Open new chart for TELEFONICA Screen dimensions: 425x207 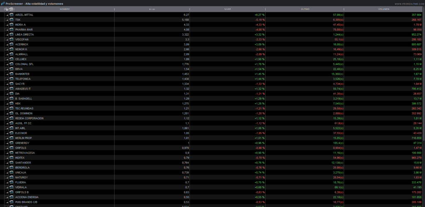coord(11,79)
